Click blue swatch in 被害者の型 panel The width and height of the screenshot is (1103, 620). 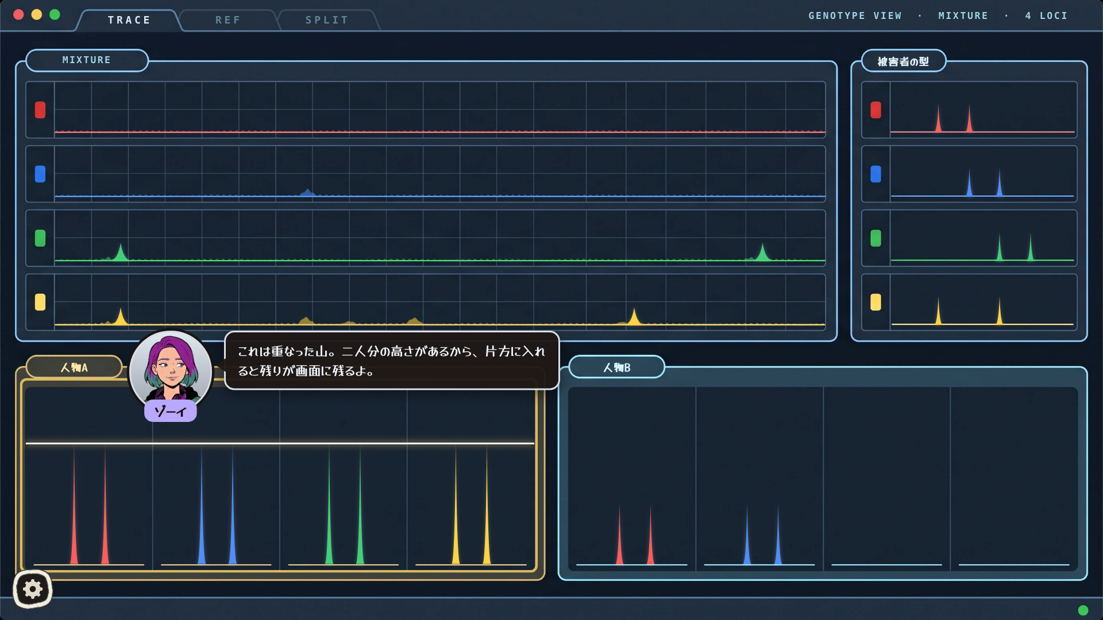point(876,174)
